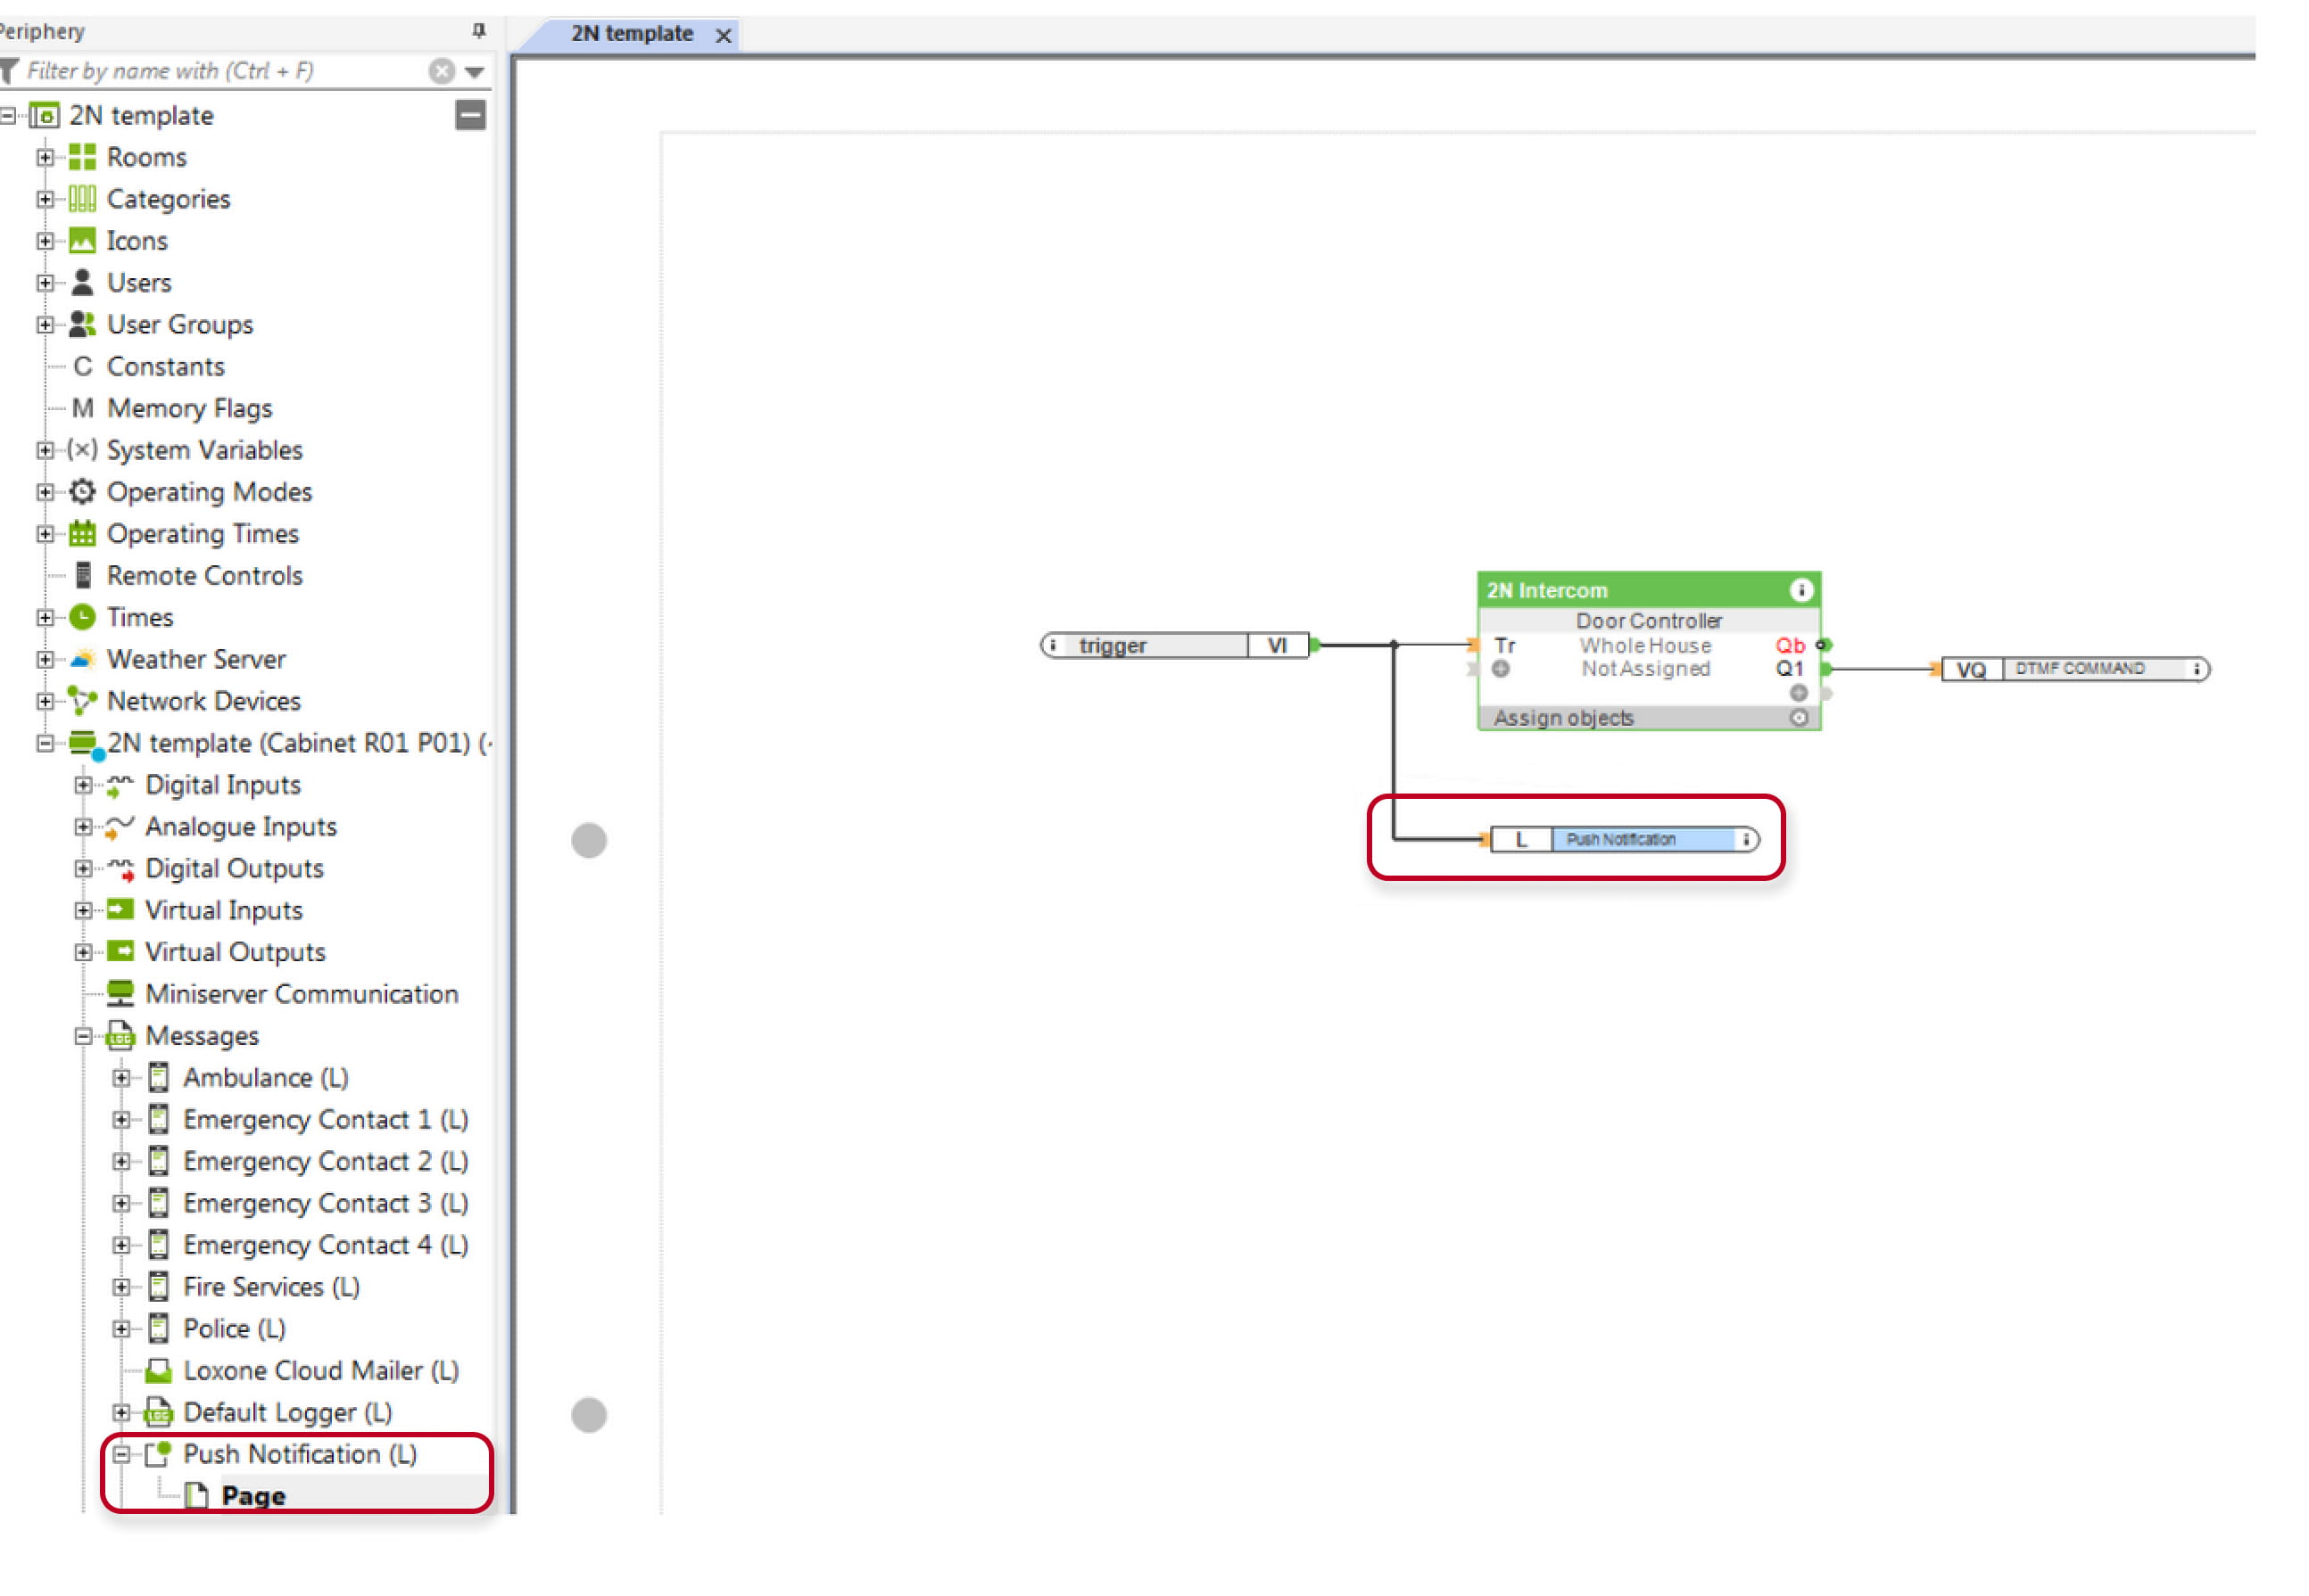Image resolution: width=2309 pixels, height=1596 pixels.
Task: Expand the Virtual Inputs node
Action: pyautogui.click(x=83, y=910)
